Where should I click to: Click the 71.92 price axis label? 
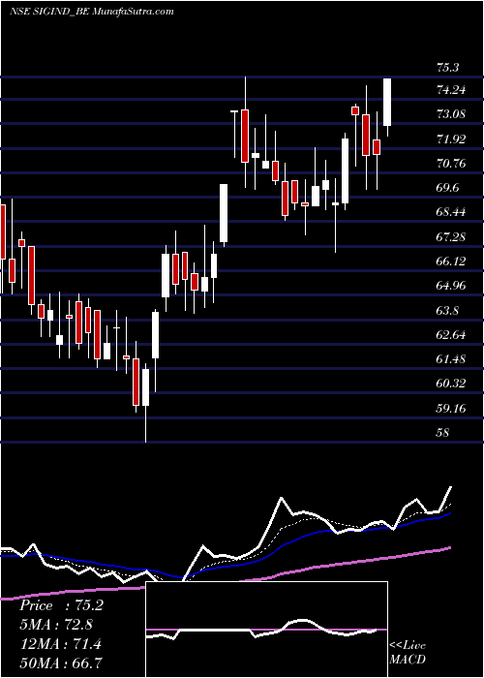[451, 139]
